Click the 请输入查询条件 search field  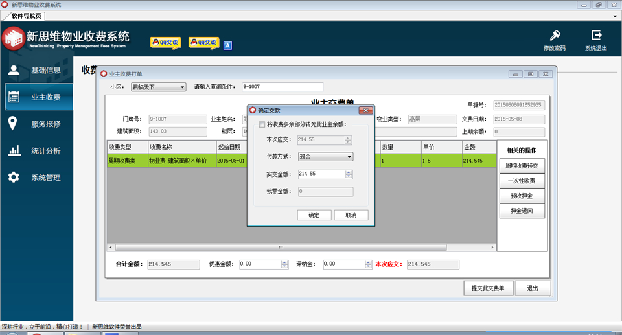[x=283, y=87]
